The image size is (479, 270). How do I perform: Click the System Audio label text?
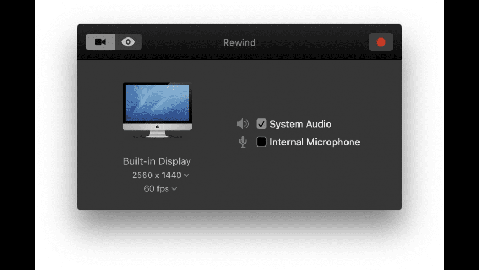point(301,124)
